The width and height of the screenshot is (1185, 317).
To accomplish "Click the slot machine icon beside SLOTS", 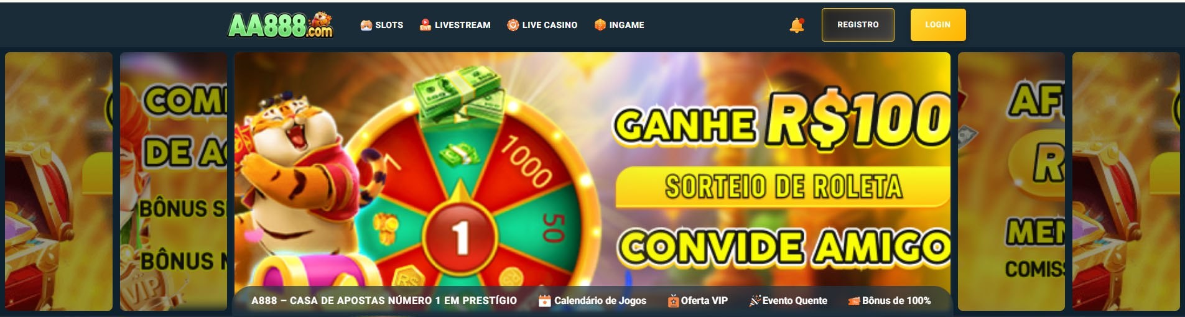I will coord(366,25).
